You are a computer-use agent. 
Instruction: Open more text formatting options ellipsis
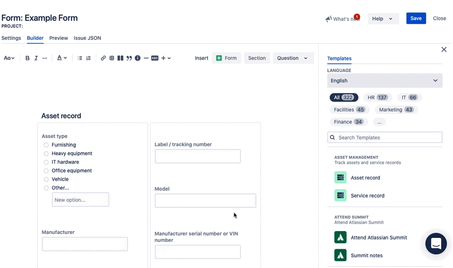(45, 58)
